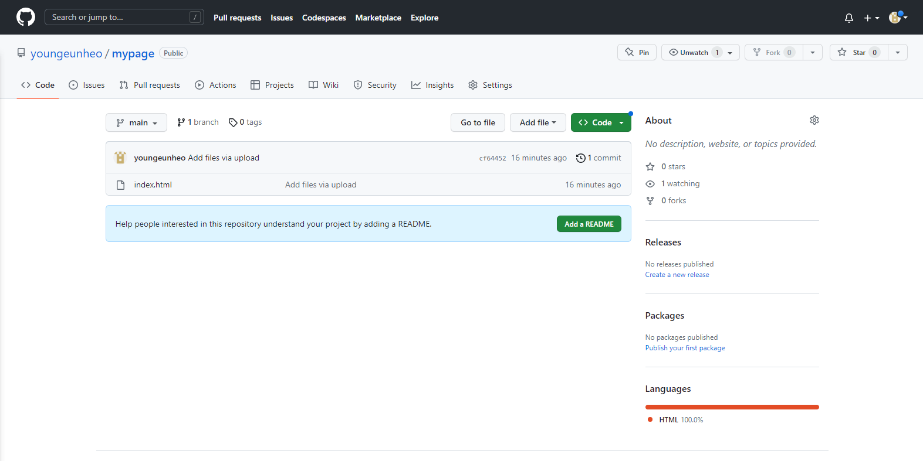Open the Wiki tab

click(324, 85)
